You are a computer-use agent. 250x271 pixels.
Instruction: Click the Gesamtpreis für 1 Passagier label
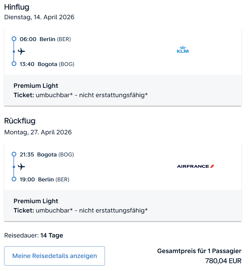point(199,251)
